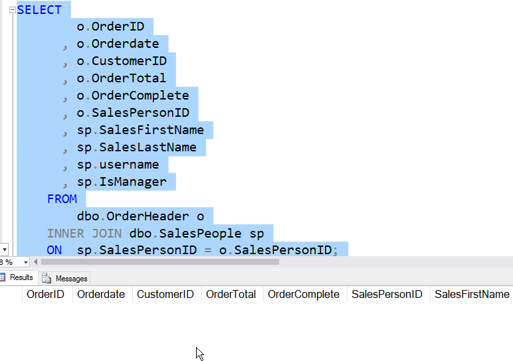
Task: Select the OrderTotal column header
Action: (x=231, y=295)
